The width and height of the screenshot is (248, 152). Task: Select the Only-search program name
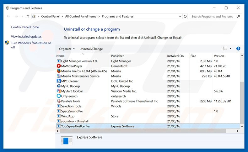point(69,96)
